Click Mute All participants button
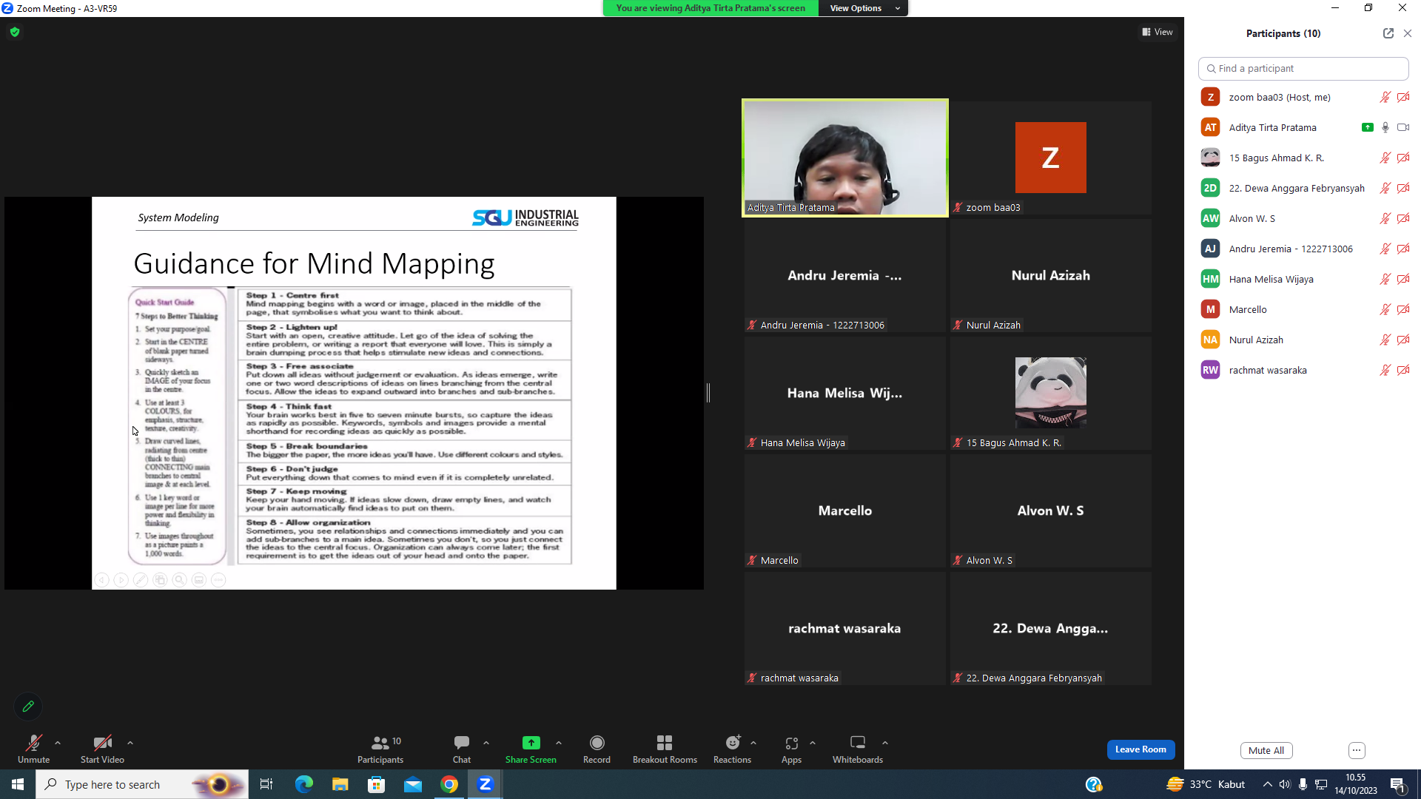Image resolution: width=1421 pixels, height=799 pixels. click(x=1266, y=750)
